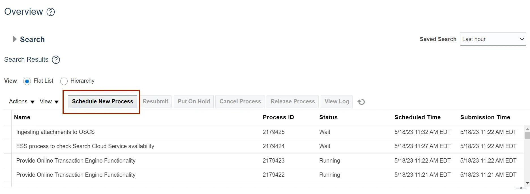Click the Search Results help icon
This screenshot has height=194, width=530.
[x=56, y=60]
